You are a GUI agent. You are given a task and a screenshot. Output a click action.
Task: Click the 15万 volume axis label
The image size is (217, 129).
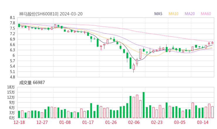pyautogui.click(x=11, y=92)
